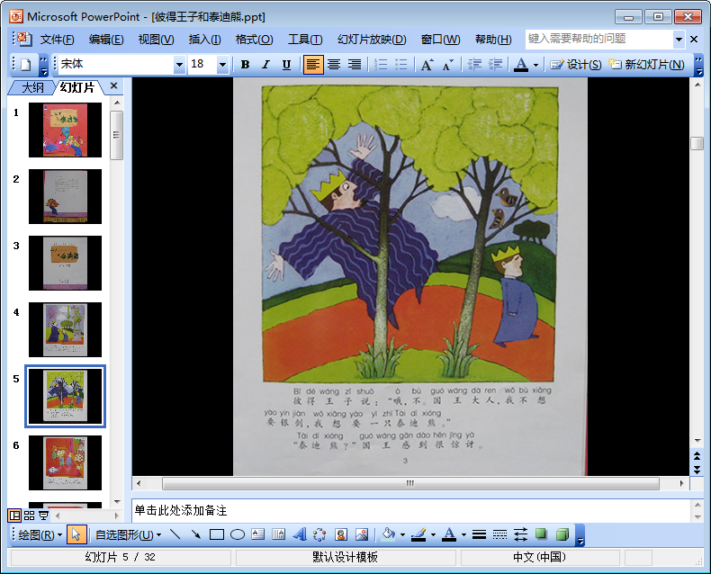This screenshot has height=574, width=711.
Task: Start slide show from current slide icon
Action: click(43, 516)
